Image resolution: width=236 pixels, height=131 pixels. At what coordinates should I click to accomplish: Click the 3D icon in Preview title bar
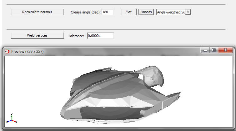pyautogui.click(x=7, y=52)
